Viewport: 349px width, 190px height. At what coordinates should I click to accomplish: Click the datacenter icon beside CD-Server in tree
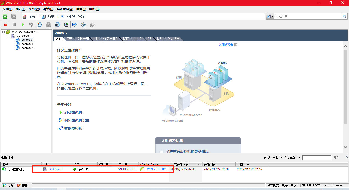click(13, 36)
